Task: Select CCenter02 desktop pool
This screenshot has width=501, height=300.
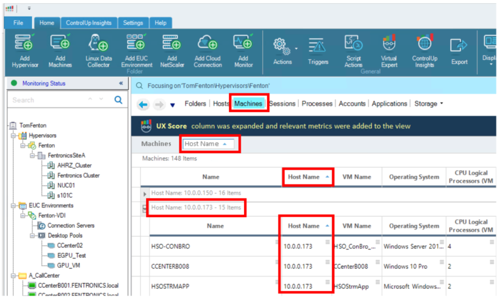Action: point(70,246)
